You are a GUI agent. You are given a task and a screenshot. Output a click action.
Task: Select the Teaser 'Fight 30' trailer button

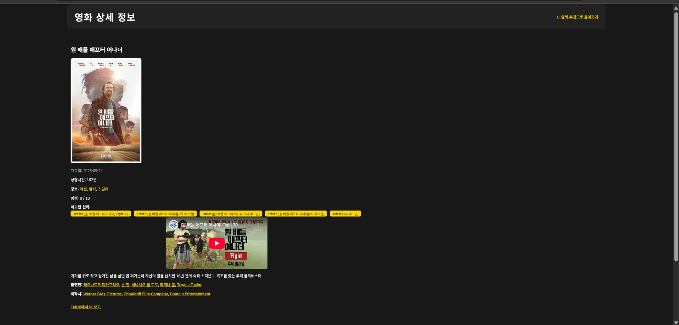101,214
